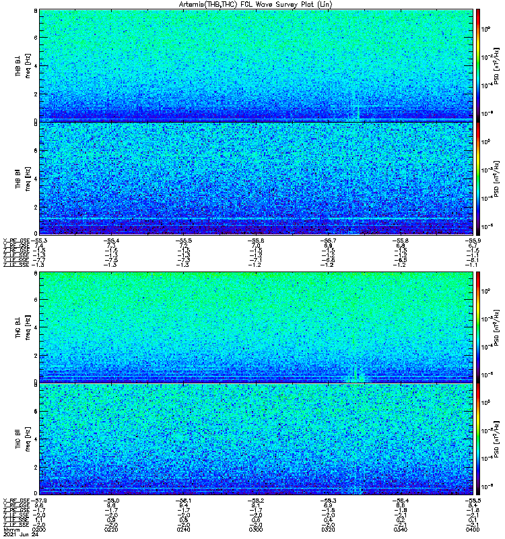Click the X_RE_GSE value '-57.9' under THC panels
The width and height of the screenshot is (505, 539).
[38, 501]
